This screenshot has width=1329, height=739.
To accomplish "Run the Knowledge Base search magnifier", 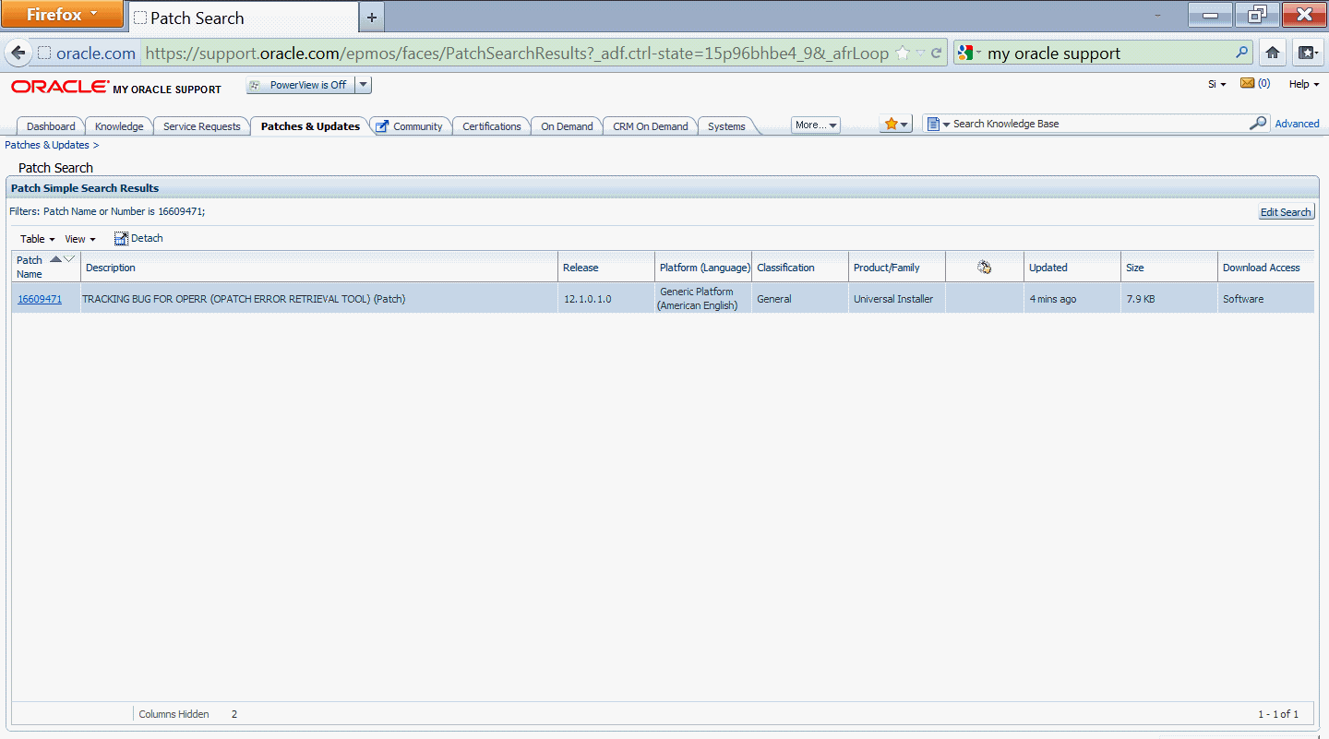I will tap(1258, 123).
